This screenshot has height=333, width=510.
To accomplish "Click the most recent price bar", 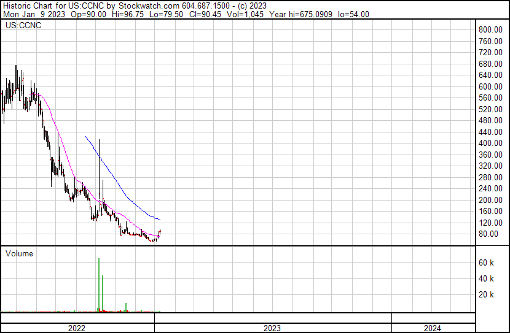I will (x=160, y=232).
